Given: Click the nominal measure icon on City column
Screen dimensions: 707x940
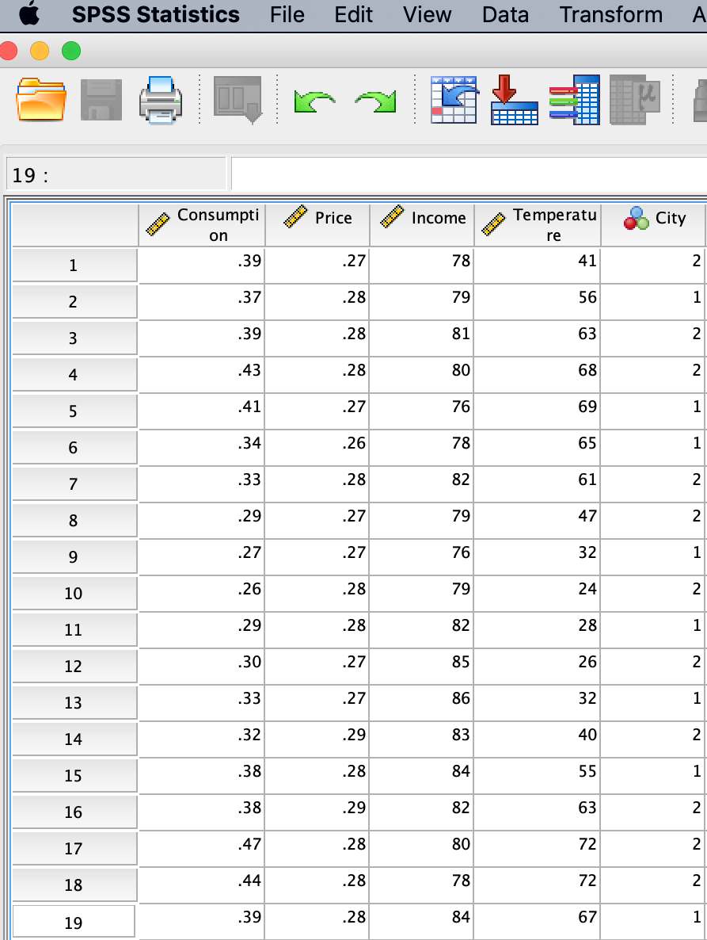Looking at the screenshot, I should (x=633, y=219).
